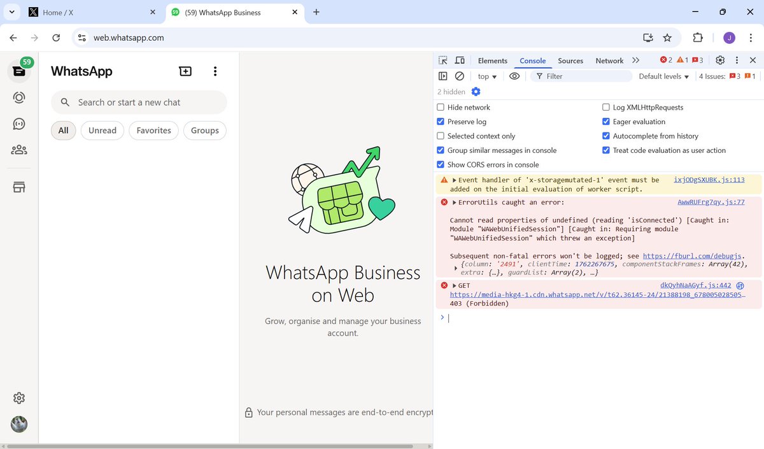Switch to the Sources tab
764x449 pixels.
pos(570,61)
